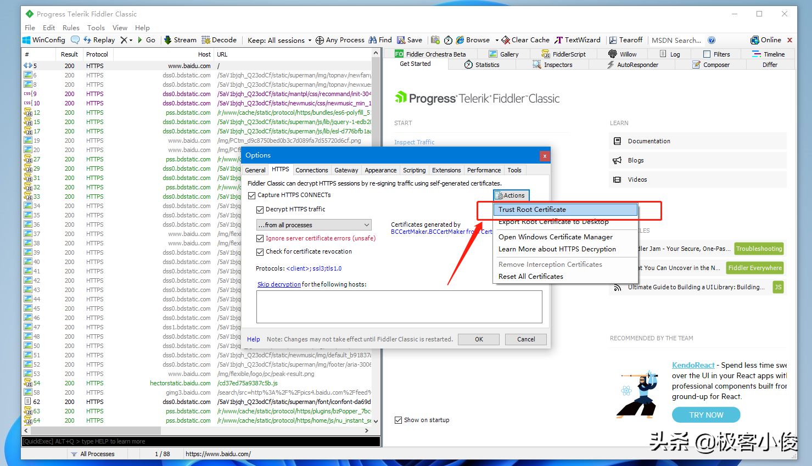The width and height of the screenshot is (812, 466).
Task: Click the Result column header
Action: (69, 54)
